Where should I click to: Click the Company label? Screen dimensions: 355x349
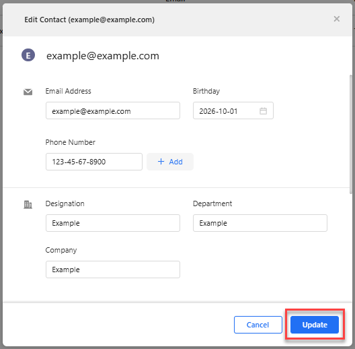[x=61, y=250]
